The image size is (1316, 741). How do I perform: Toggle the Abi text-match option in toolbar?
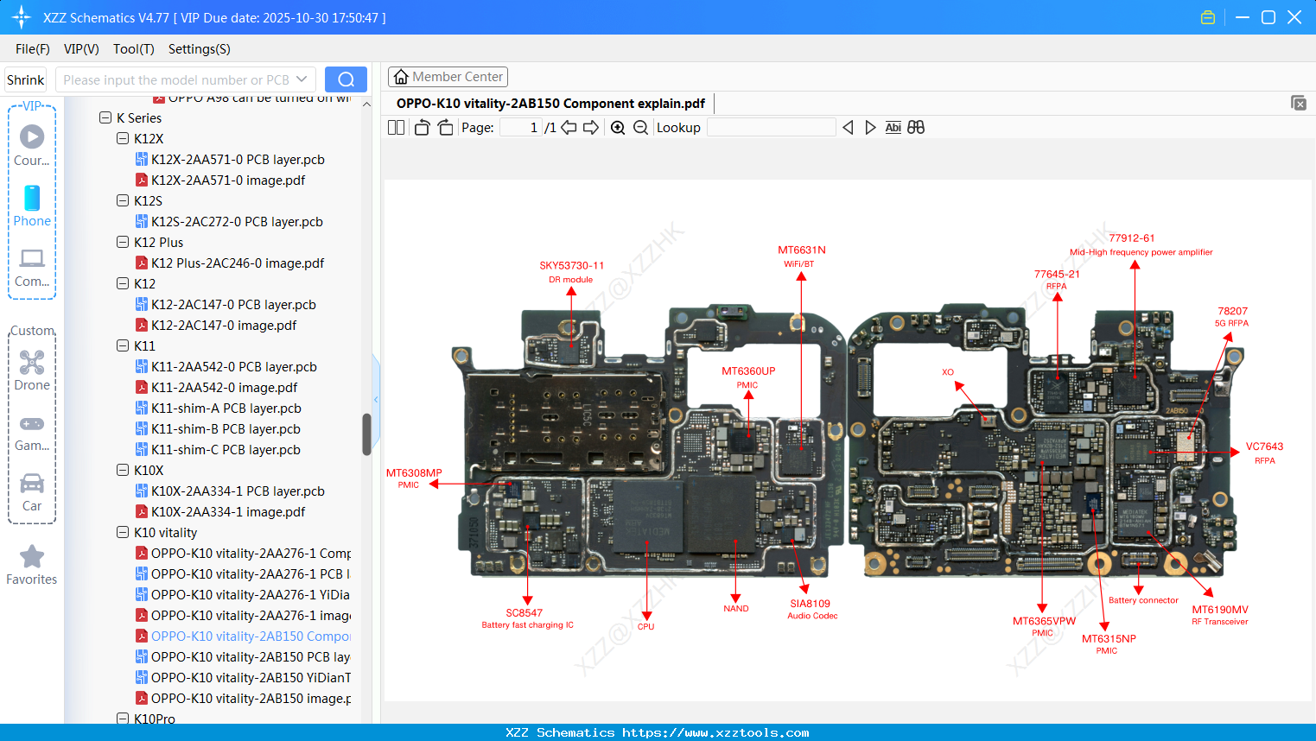pos(893,127)
